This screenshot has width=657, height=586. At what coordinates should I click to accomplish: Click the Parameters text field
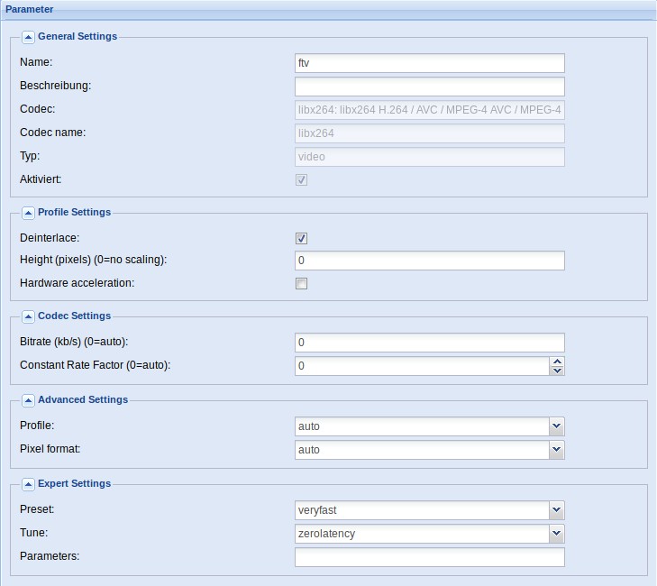[x=430, y=557]
